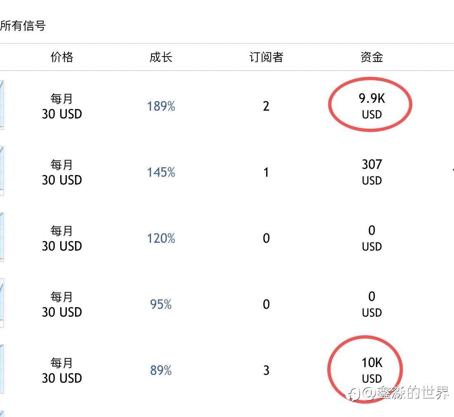Sort signals by the 资金 column

371,57
